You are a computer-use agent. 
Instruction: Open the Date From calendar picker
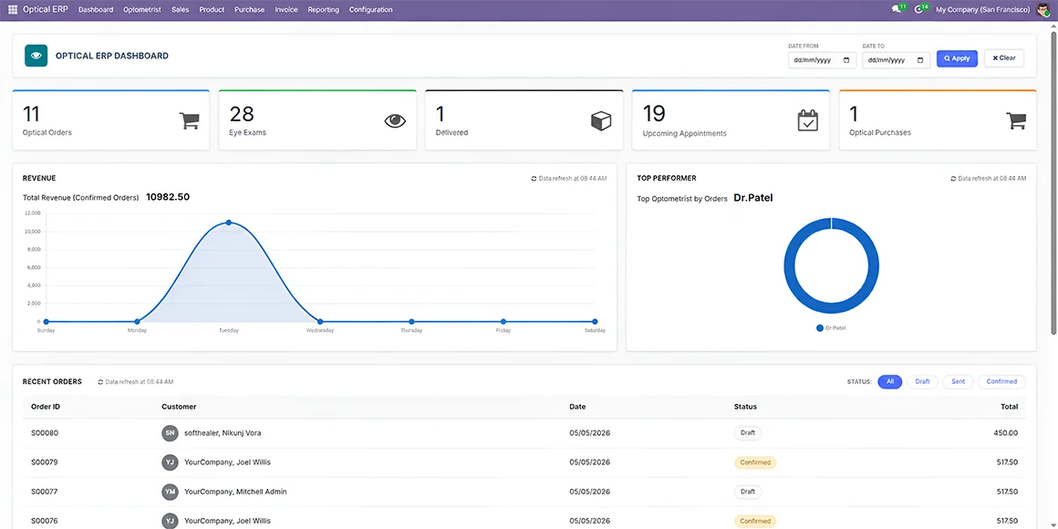tap(846, 59)
